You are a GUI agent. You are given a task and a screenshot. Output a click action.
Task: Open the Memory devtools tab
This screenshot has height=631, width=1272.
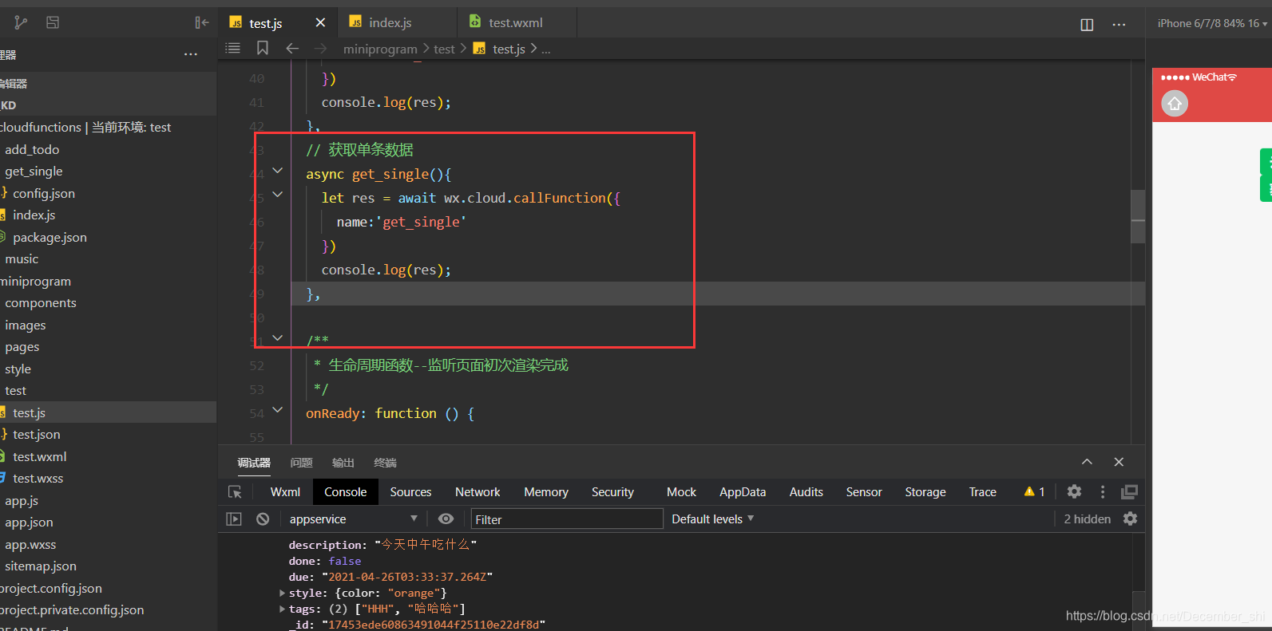tap(546, 492)
